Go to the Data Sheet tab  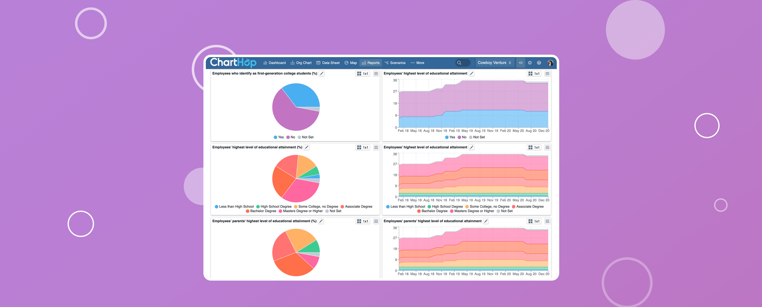tap(328, 63)
